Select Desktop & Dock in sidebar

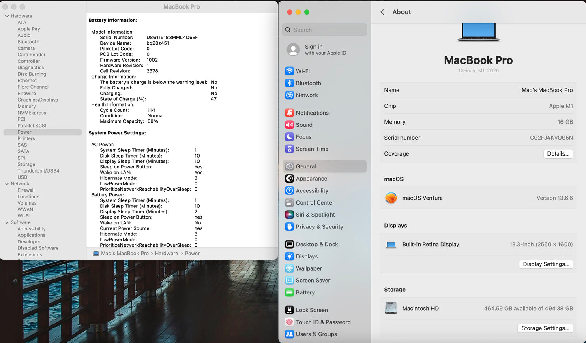point(317,244)
